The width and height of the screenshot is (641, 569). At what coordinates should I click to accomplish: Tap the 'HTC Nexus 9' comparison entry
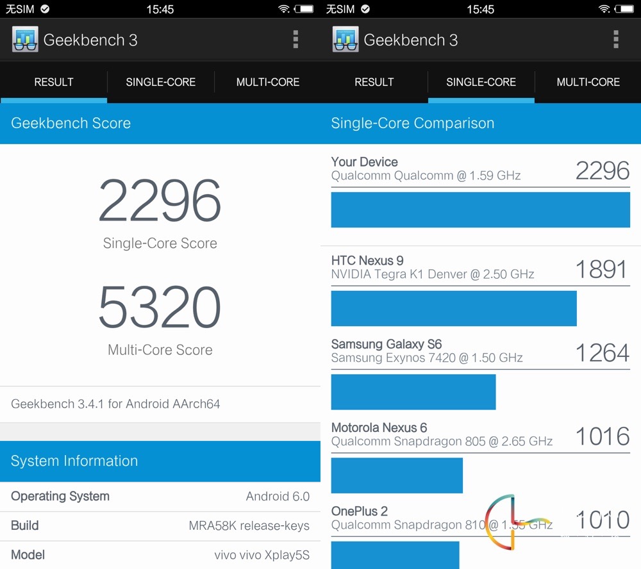pyautogui.click(x=367, y=260)
